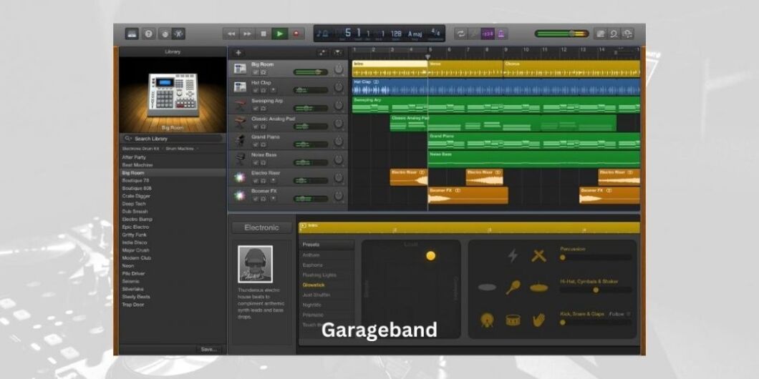Click the Save button in Library
Image resolution: width=759 pixels, height=379 pixels.
pos(209,350)
